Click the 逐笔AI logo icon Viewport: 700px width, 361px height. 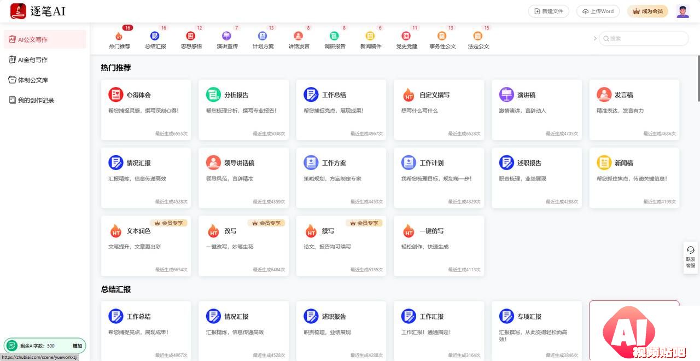click(x=18, y=11)
